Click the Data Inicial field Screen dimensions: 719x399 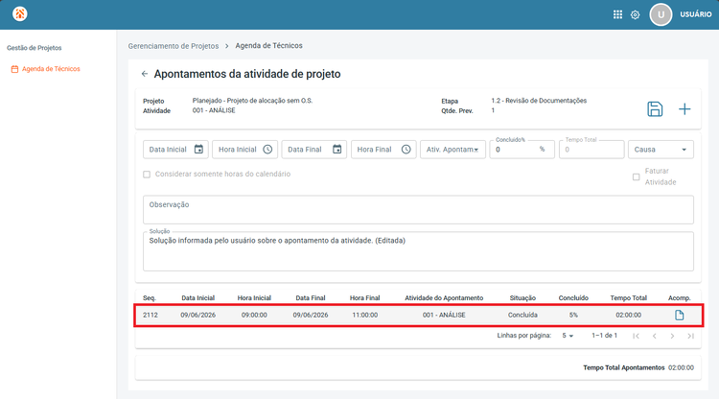click(x=175, y=150)
